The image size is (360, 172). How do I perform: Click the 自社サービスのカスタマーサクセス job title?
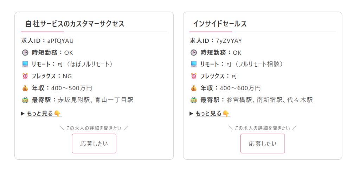(75, 24)
